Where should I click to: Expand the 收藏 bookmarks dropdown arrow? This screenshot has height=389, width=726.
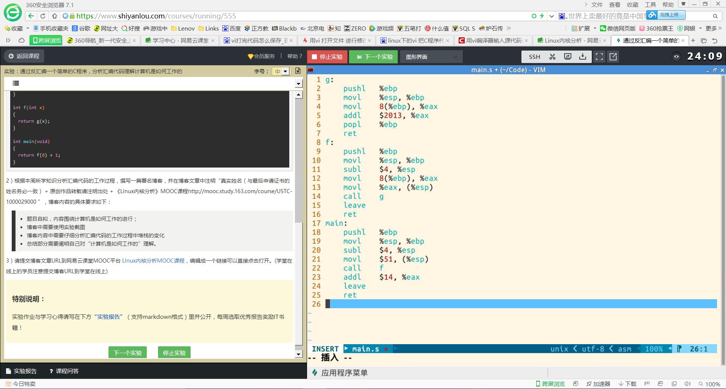tap(28, 28)
